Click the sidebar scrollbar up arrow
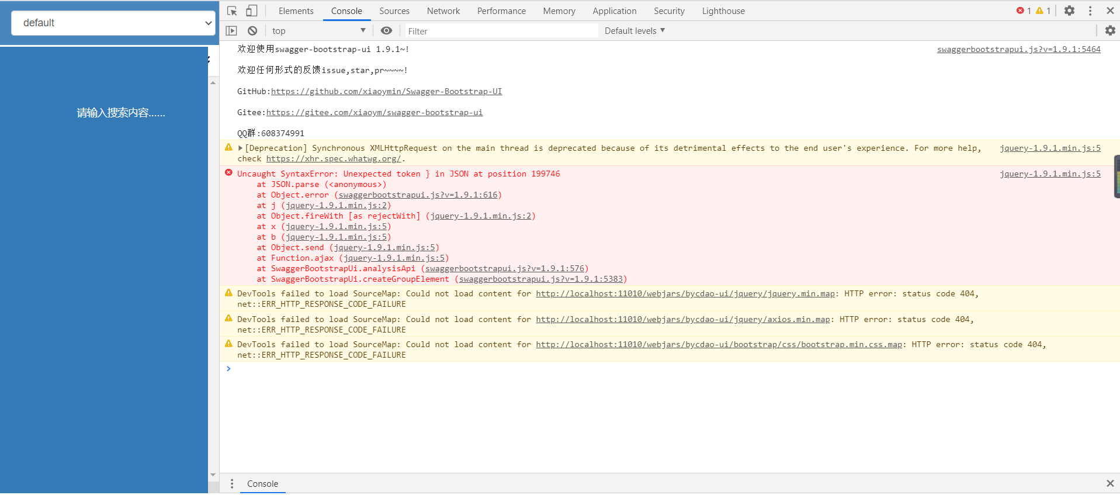 click(213, 83)
